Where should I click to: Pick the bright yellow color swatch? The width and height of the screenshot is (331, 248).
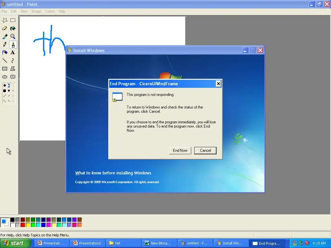[x=28, y=225]
